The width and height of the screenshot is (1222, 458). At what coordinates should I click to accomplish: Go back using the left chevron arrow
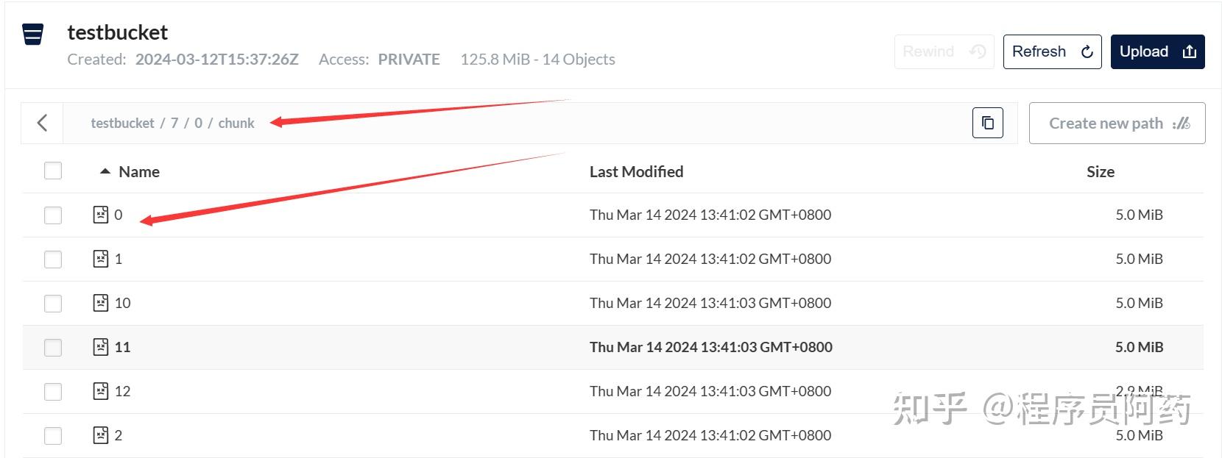coord(43,123)
